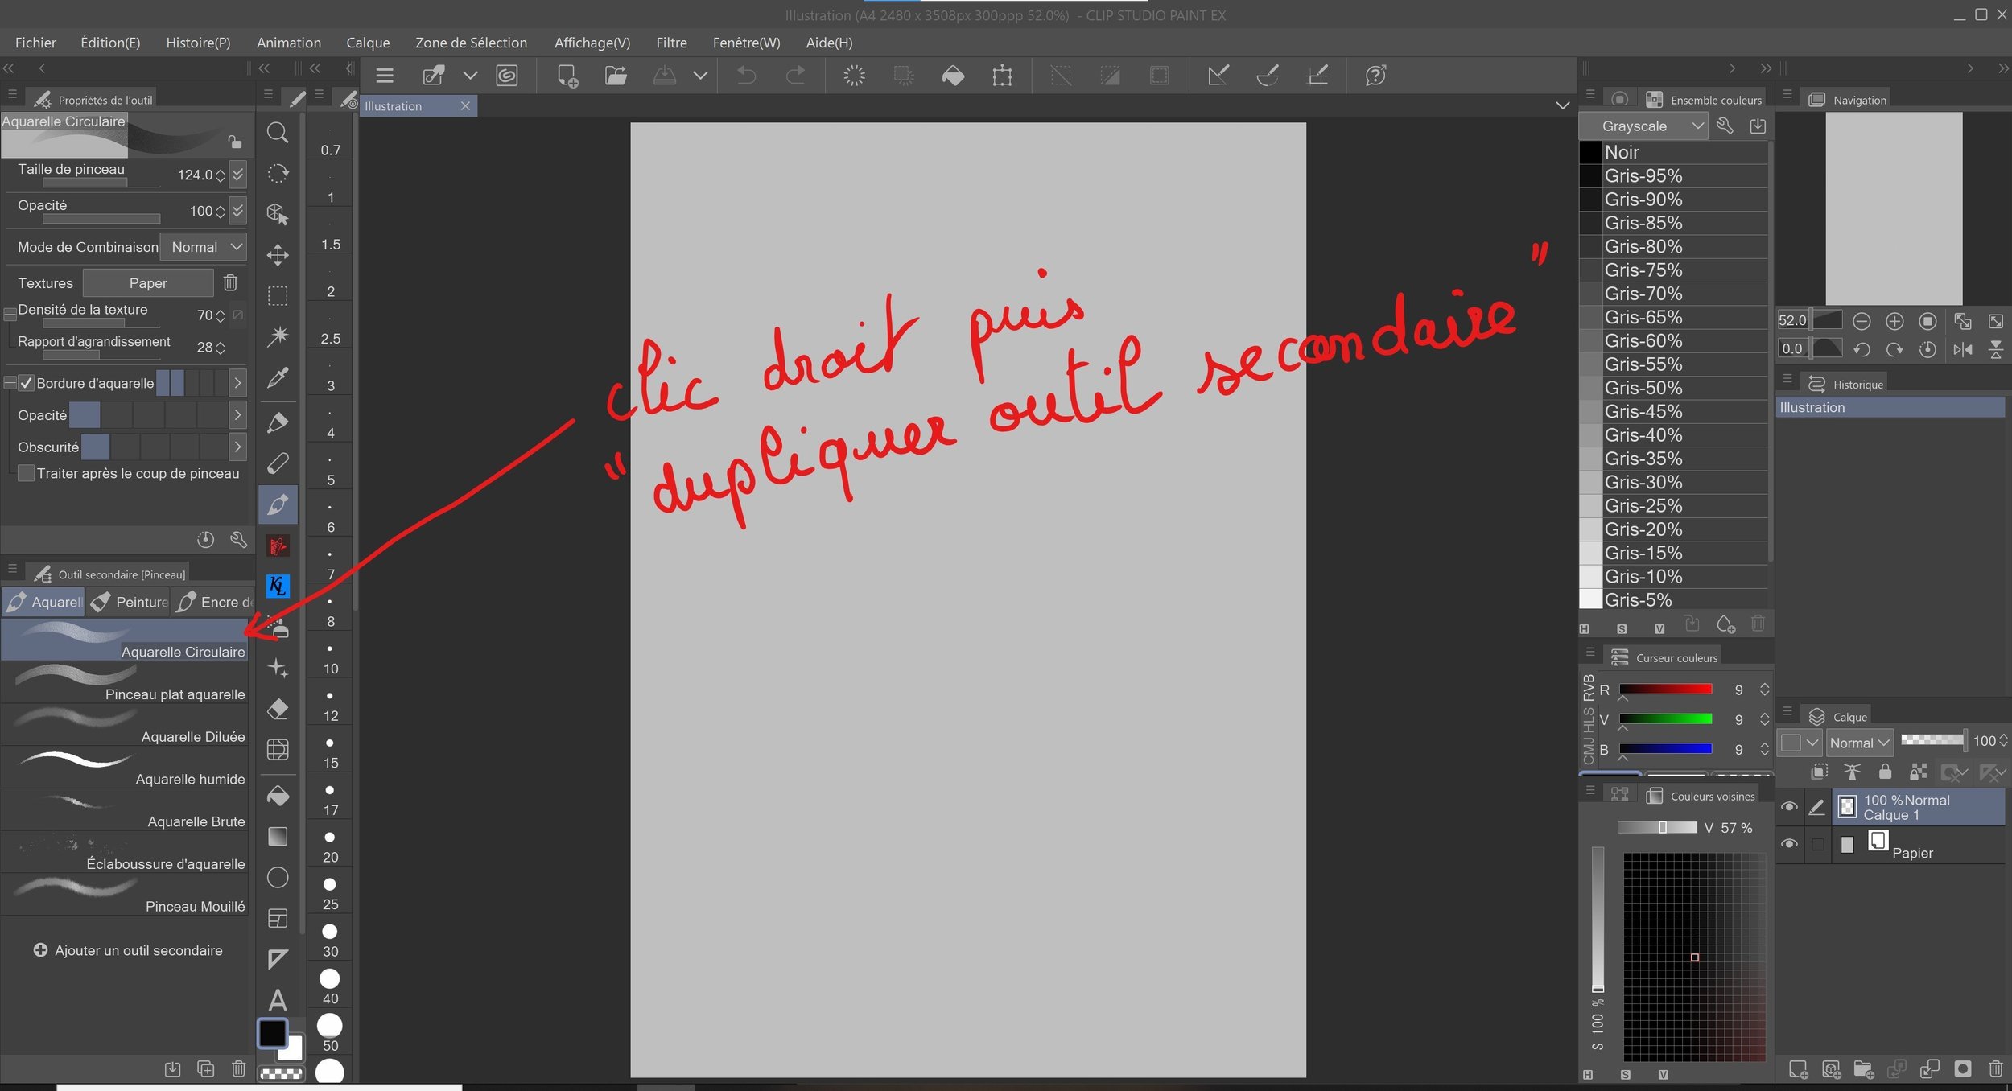Uncheck the Bordure d'aquarelle checkbox
The width and height of the screenshot is (2012, 1091).
point(27,383)
